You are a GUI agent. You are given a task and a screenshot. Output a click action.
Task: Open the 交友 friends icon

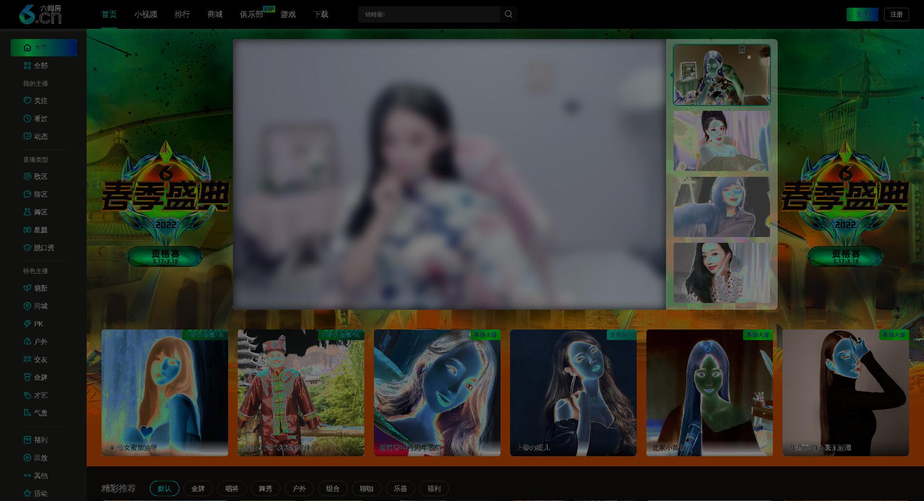point(27,359)
